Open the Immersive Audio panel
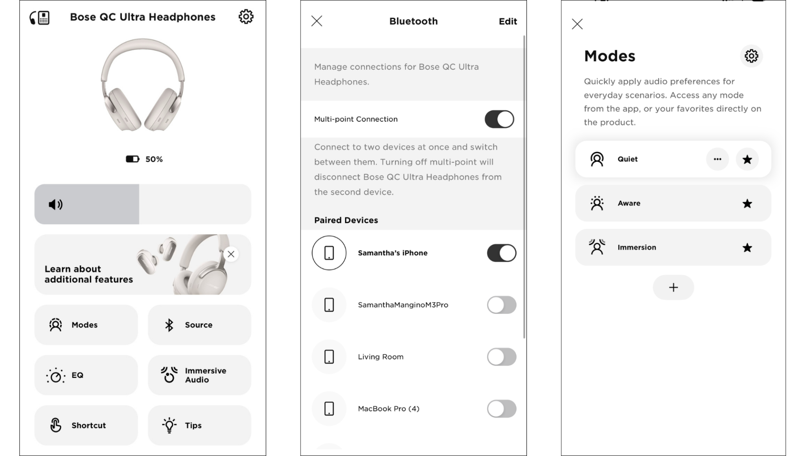The image size is (810, 456). [x=199, y=375]
